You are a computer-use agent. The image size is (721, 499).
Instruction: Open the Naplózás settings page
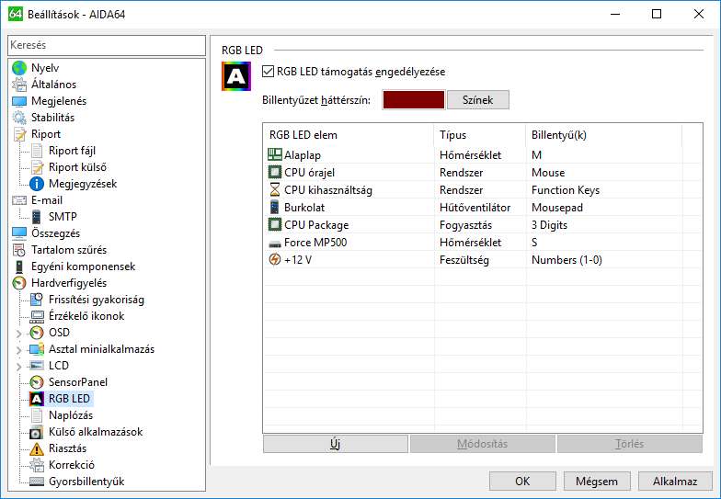point(70,415)
